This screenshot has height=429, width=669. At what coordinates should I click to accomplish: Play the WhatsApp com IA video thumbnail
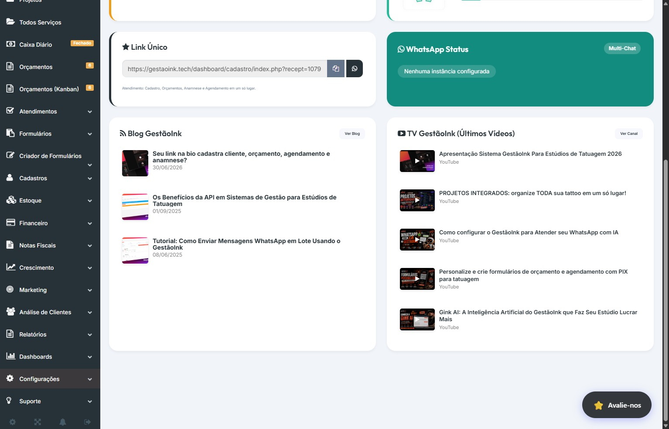(x=417, y=240)
